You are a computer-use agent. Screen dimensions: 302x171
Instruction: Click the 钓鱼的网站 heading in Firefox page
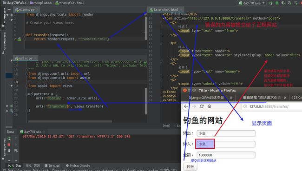203,120
